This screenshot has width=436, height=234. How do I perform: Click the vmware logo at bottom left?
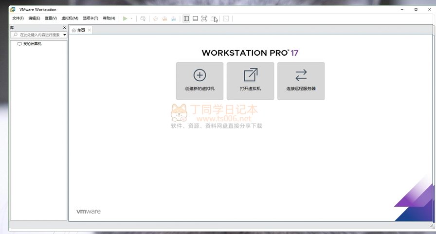89,212
